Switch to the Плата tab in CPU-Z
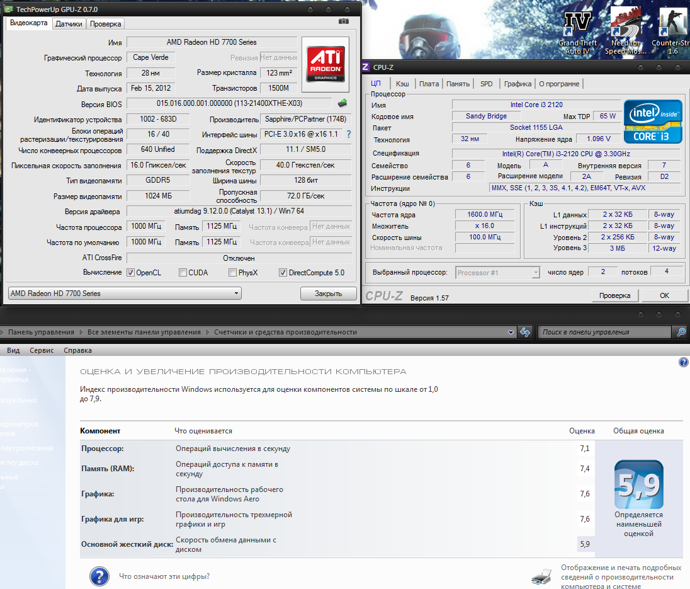690x589 pixels. (429, 84)
